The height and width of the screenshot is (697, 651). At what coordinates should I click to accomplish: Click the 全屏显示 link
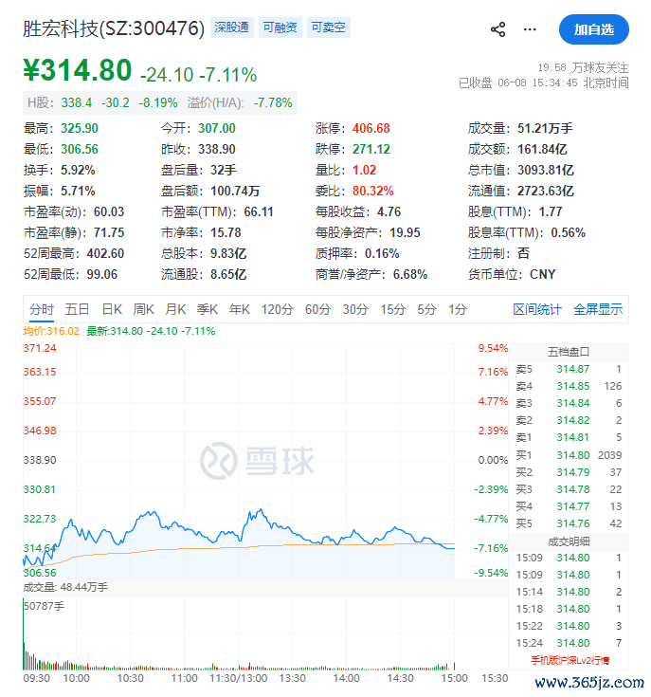(x=598, y=309)
